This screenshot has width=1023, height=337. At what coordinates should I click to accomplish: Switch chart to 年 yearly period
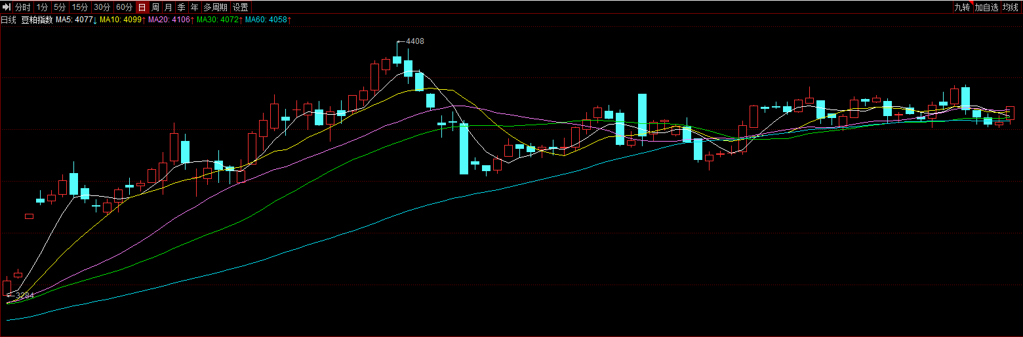195,7
